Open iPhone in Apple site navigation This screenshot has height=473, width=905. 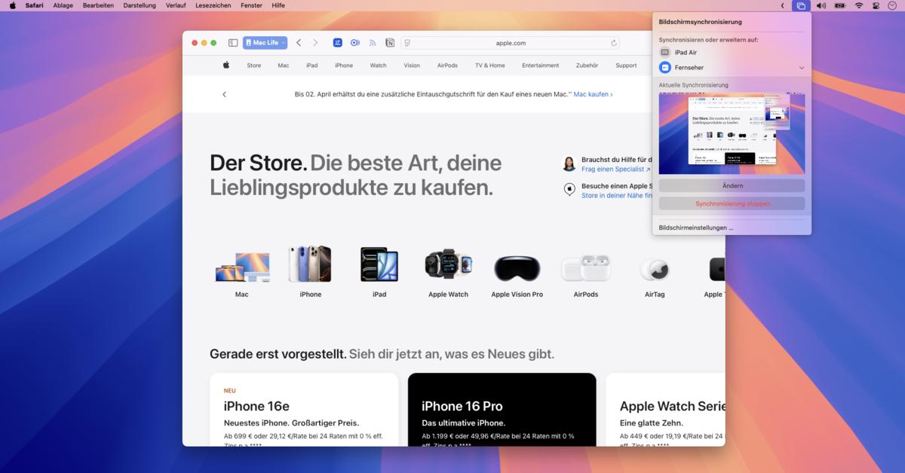pyautogui.click(x=344, y=66)
